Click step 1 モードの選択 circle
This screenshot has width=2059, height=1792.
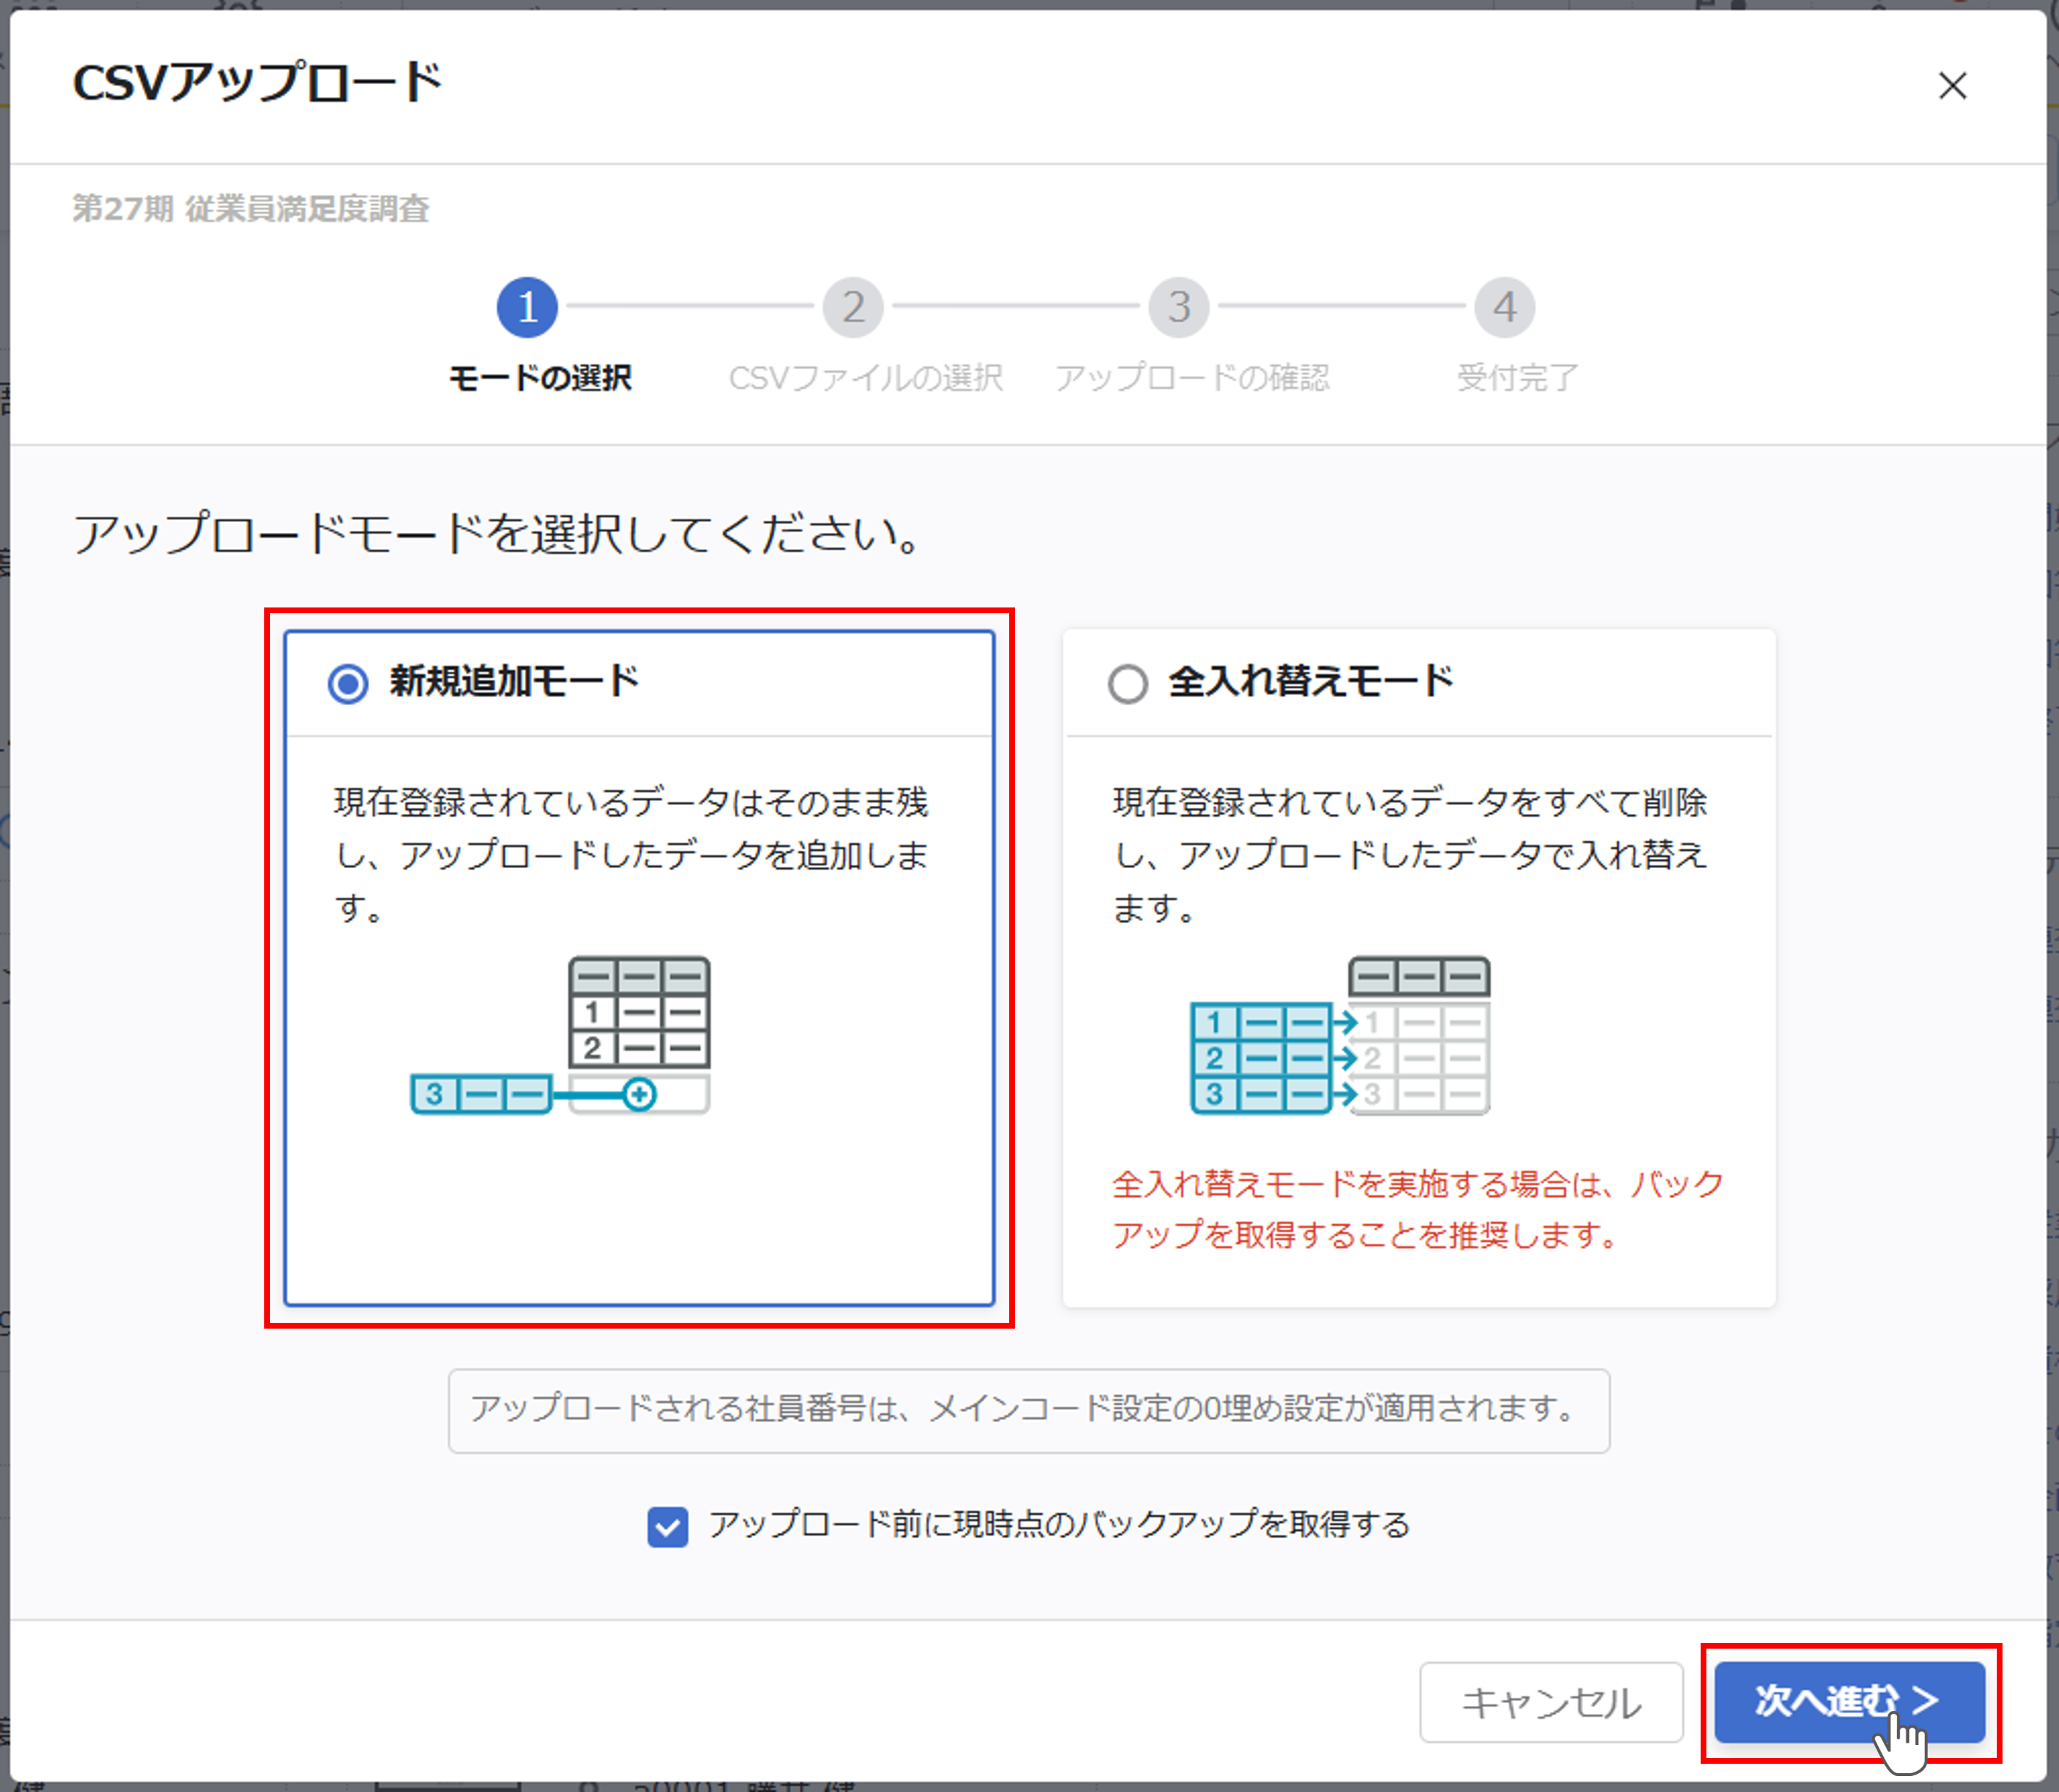(527, 307)
